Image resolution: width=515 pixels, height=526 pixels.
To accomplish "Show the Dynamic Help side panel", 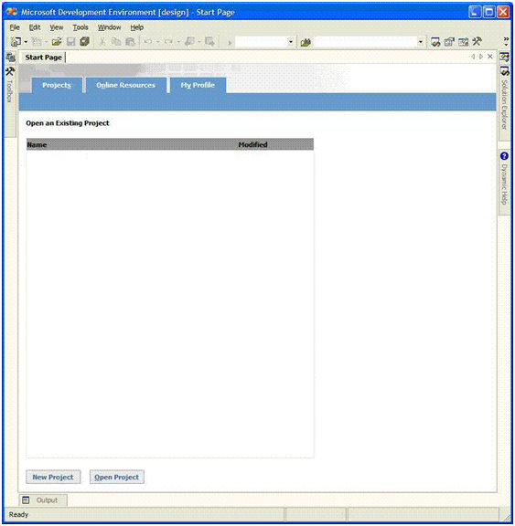I will tap(504, 181).
